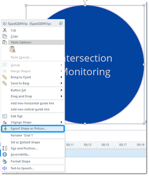Expand the Bring to Front submenu arrow
The image size is (149, 176).
coord(61,77)
